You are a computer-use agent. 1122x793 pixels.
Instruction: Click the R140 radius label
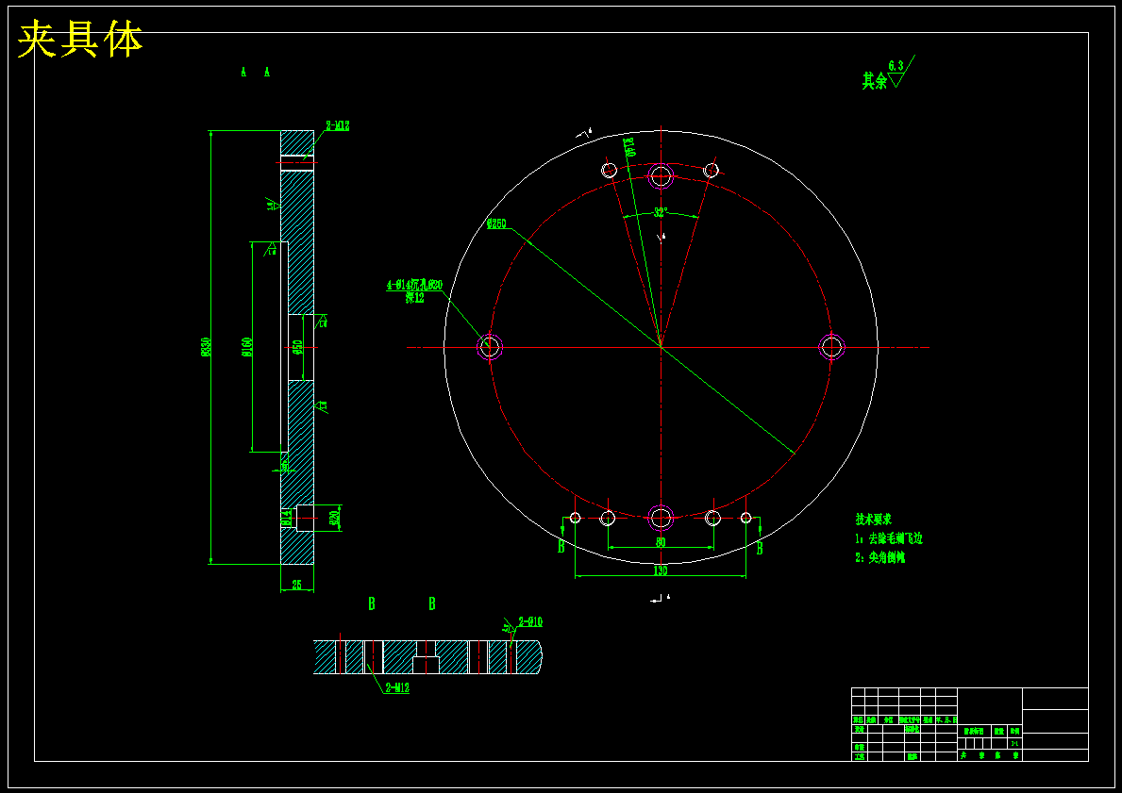click(x=629, y=147)
